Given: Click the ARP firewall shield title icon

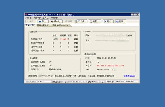Looking at the screenshot, I should 26,14.
